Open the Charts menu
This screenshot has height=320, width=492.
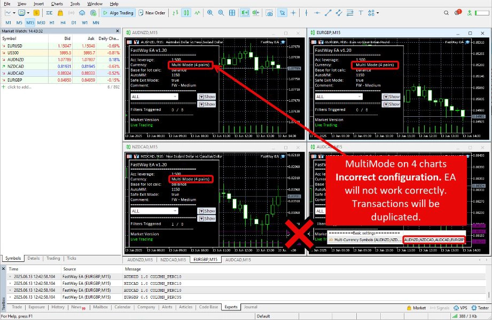57,4
